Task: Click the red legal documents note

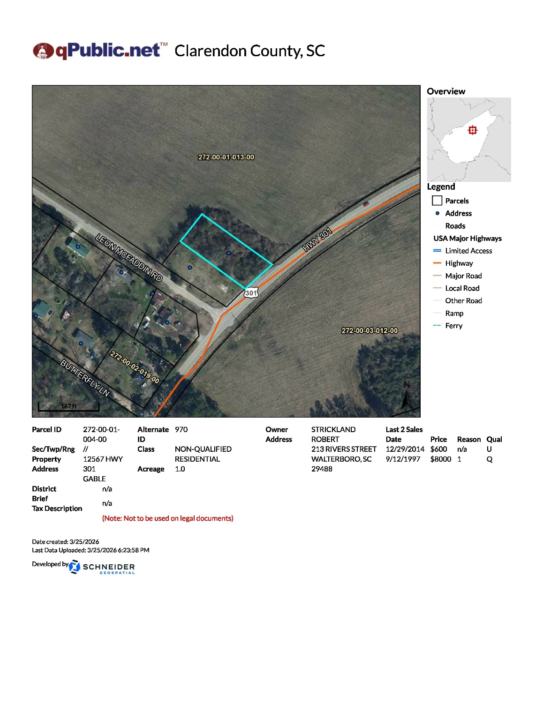Action: tap(168, 518)
